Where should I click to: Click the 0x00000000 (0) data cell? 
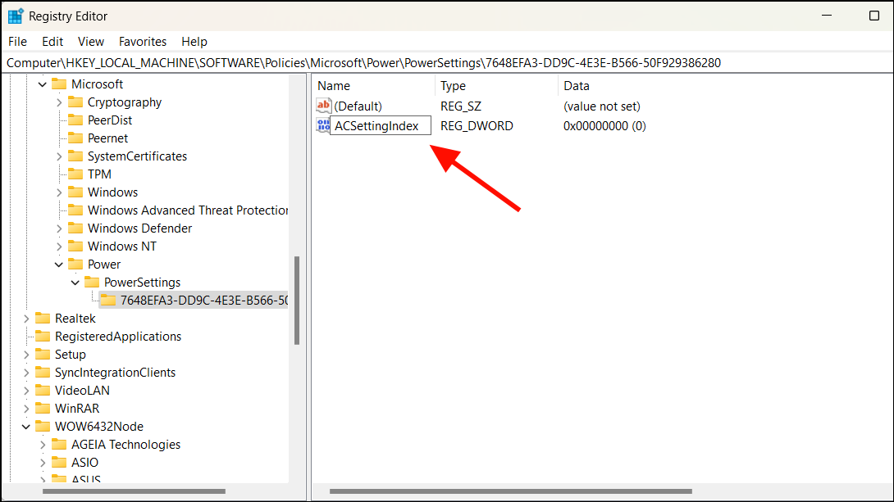click(604, 126)
